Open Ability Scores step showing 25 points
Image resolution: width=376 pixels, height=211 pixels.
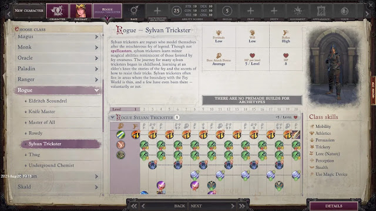[x=176, y=11]
